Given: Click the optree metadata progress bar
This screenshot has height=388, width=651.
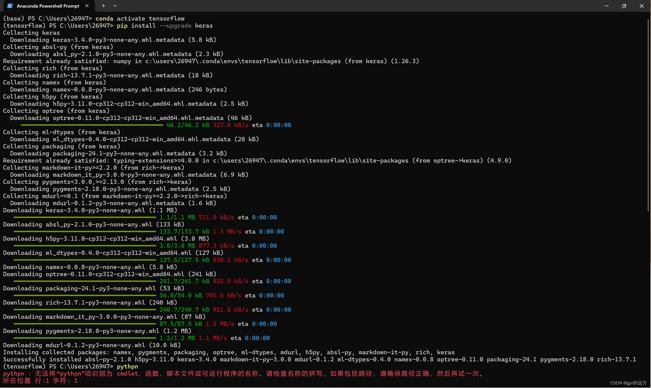Looking at the screenshot, I should point(92,125).
